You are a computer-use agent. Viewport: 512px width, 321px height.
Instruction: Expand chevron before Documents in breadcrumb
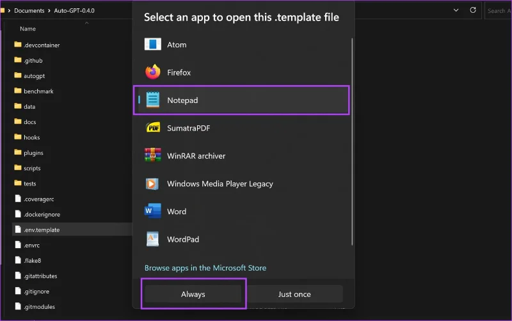(9, 10)
